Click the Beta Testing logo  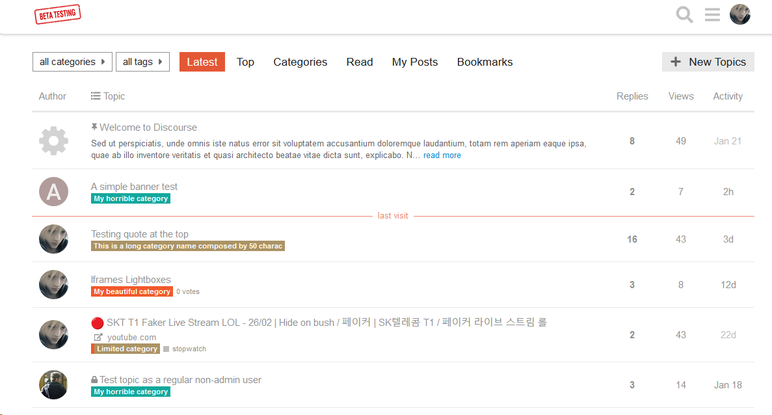click(57, 14)
